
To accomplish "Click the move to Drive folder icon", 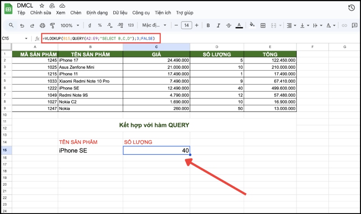I will [x=52, y=6].
